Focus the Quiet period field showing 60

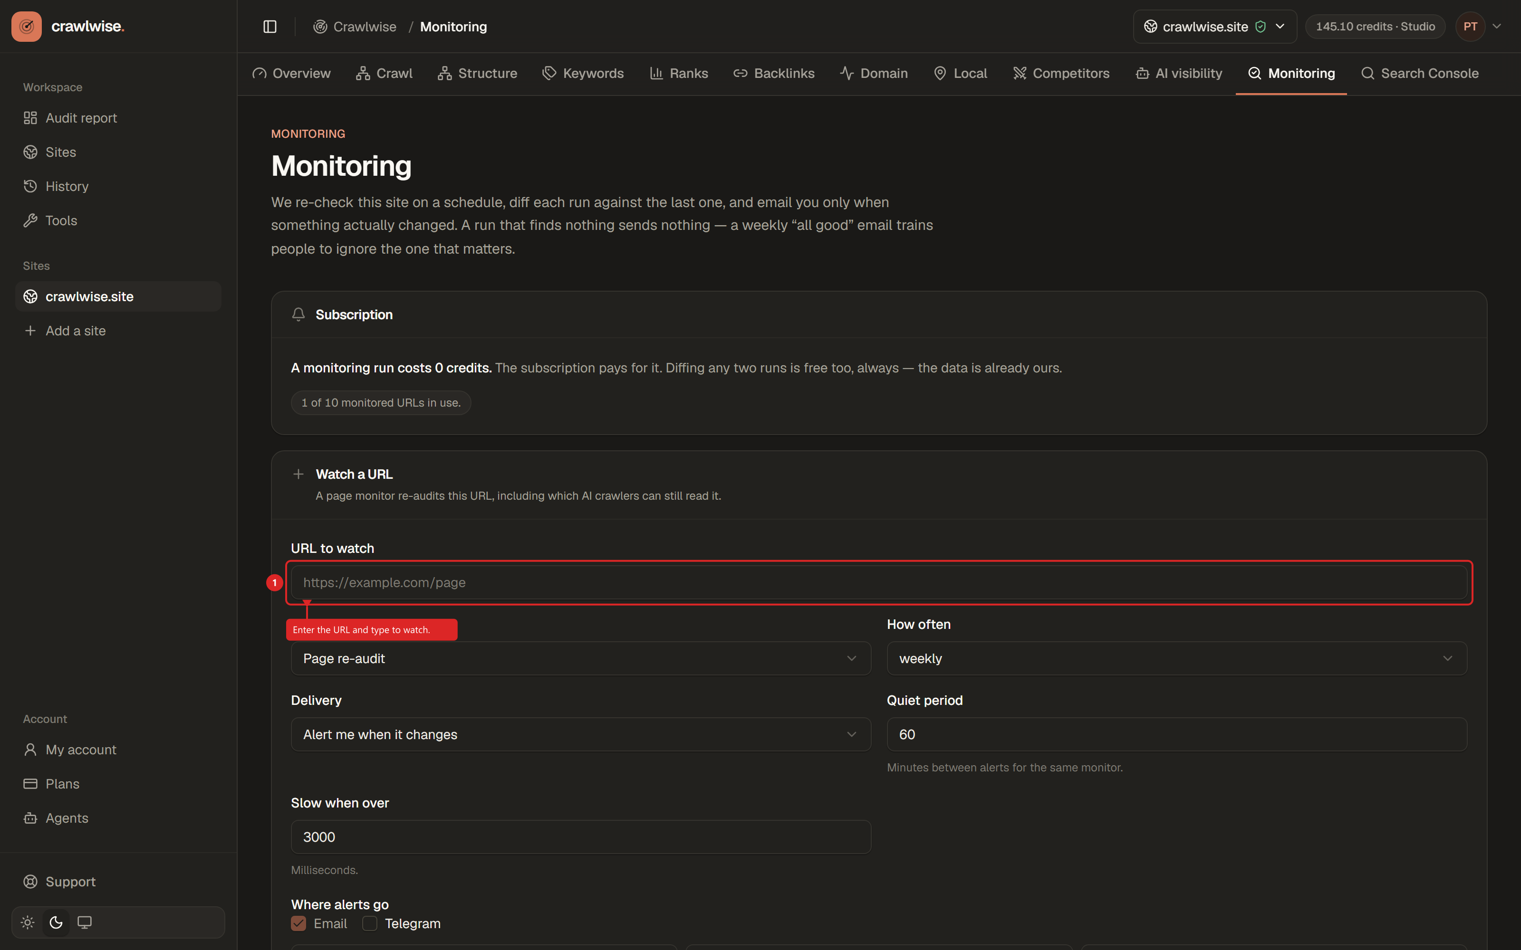pos(1176,734)
